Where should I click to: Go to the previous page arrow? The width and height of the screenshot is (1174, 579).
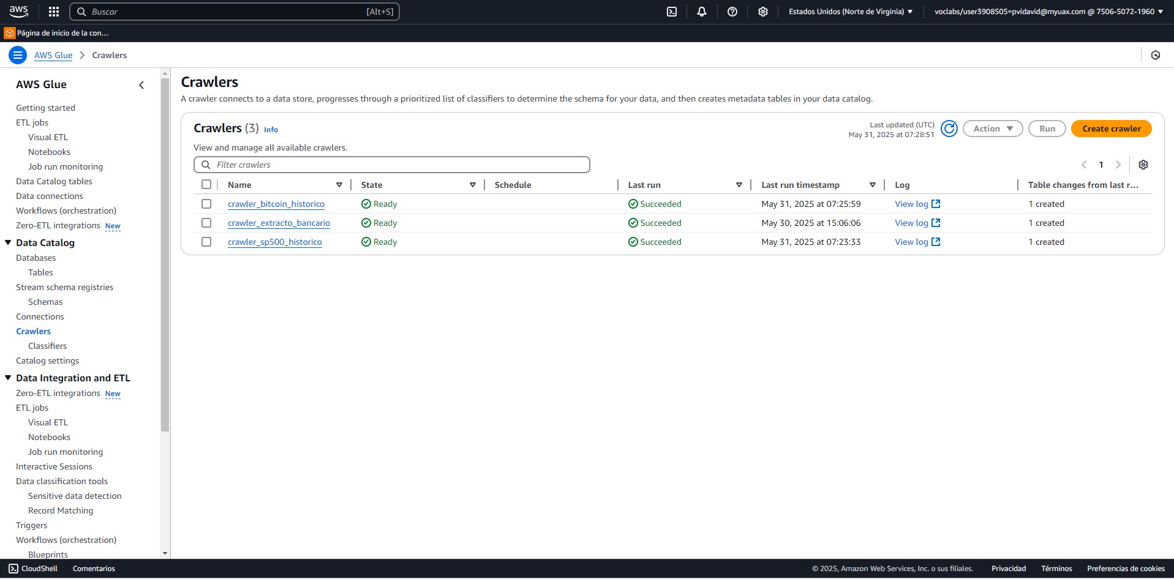pyautogui.click(x=1084, y=165)
